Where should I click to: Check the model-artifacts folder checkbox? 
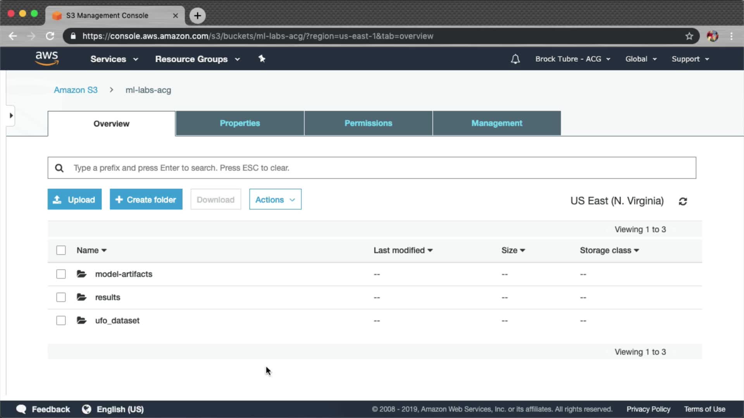(x=61, y=274)
